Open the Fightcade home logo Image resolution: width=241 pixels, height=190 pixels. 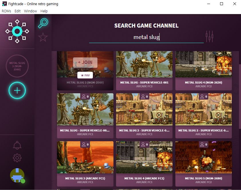17,31
